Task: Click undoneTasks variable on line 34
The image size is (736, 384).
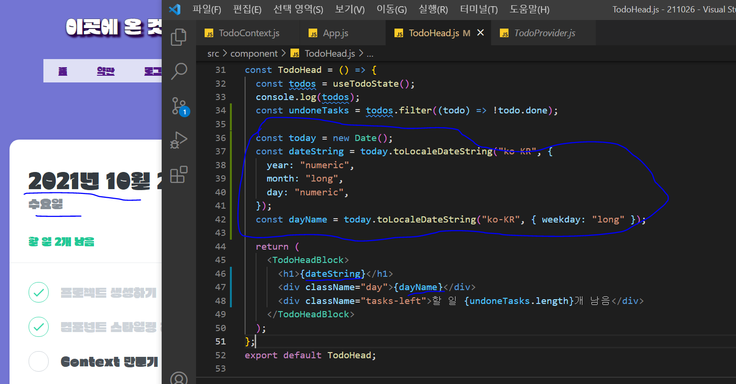Action: [319, 111]
